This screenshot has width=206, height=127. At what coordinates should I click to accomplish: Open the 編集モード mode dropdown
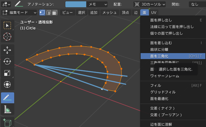19,13
